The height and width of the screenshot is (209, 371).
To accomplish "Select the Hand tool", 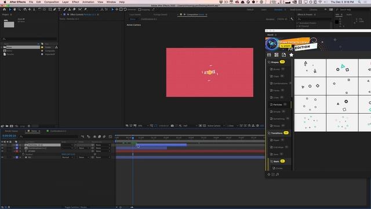I will [14, 9].
